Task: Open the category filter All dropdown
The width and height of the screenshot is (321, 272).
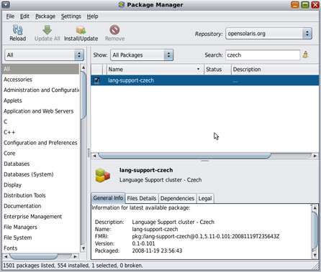Action: click(x=45, y=55)
